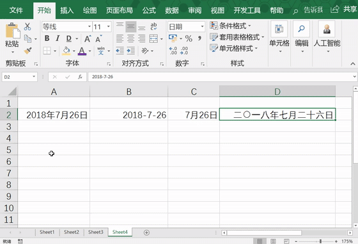Click the 共享 share button
Screen dimensions: 358x244
(x=344, y=10)
